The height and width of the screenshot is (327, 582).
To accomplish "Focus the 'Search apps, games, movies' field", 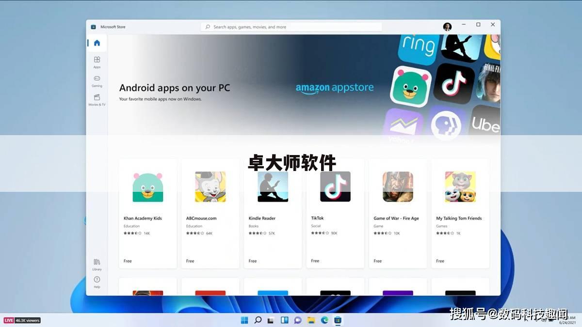I will tap(291, 27).
